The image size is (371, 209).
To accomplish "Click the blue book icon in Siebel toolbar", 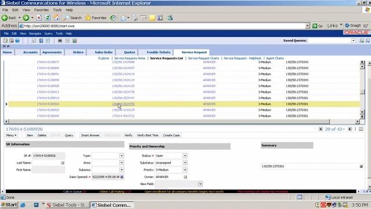I will point(41,41).
